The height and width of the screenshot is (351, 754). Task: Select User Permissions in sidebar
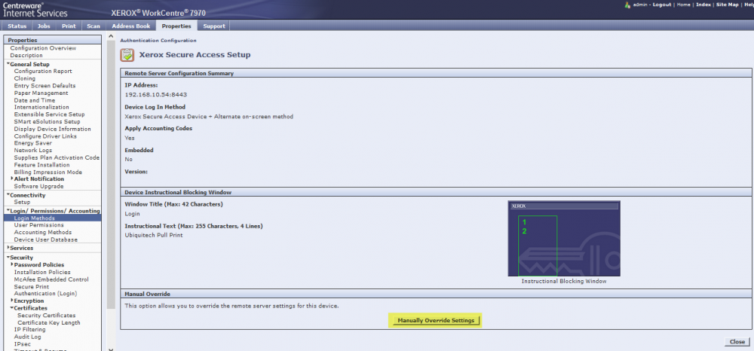point(38,225)
